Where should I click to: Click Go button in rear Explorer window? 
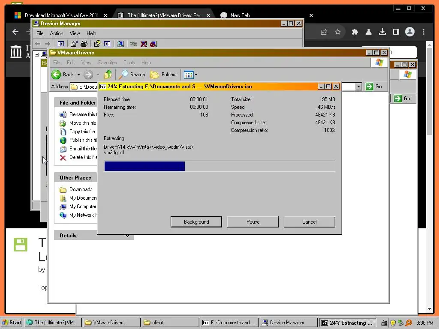pos(403,99)
